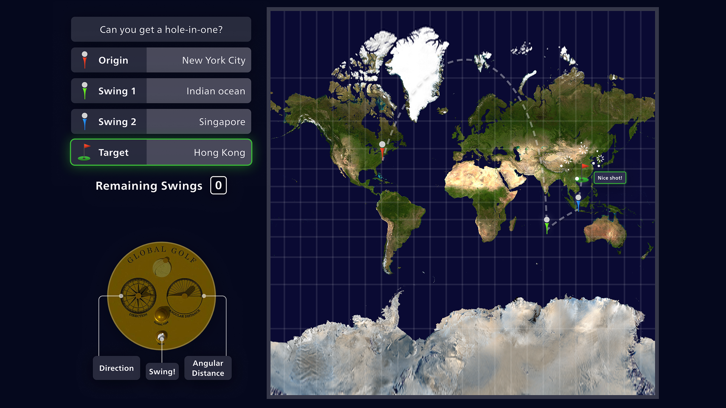This screenshot has height=408, width=726.
Task: Select the highlighted Target Hong Kong row
Action: click(x=161, y=152)
